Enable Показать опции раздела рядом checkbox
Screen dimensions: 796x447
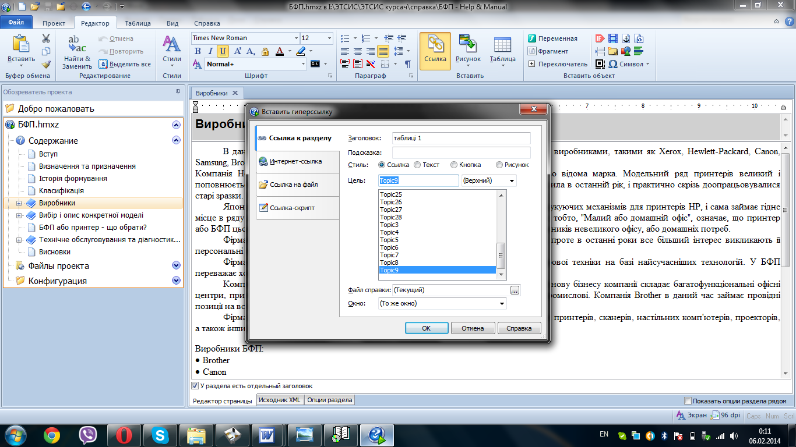point(688,401)
